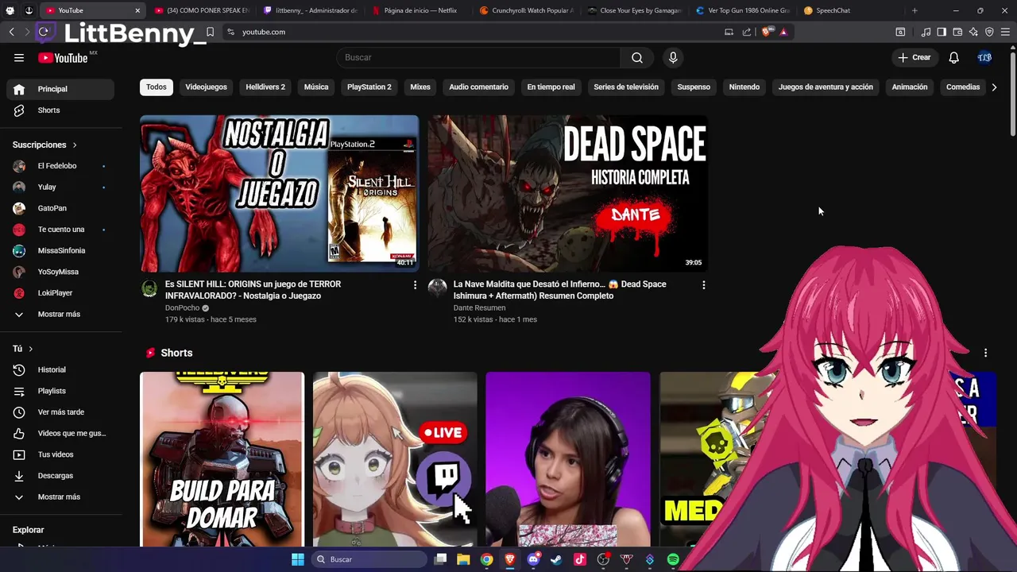
Task: Click the Brave Rewards triangle icon
Action: [783, 32]
